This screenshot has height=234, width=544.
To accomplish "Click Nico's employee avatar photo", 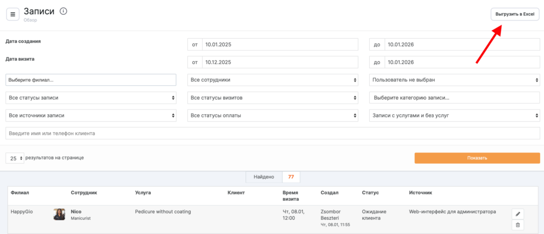I will point(59,214).
